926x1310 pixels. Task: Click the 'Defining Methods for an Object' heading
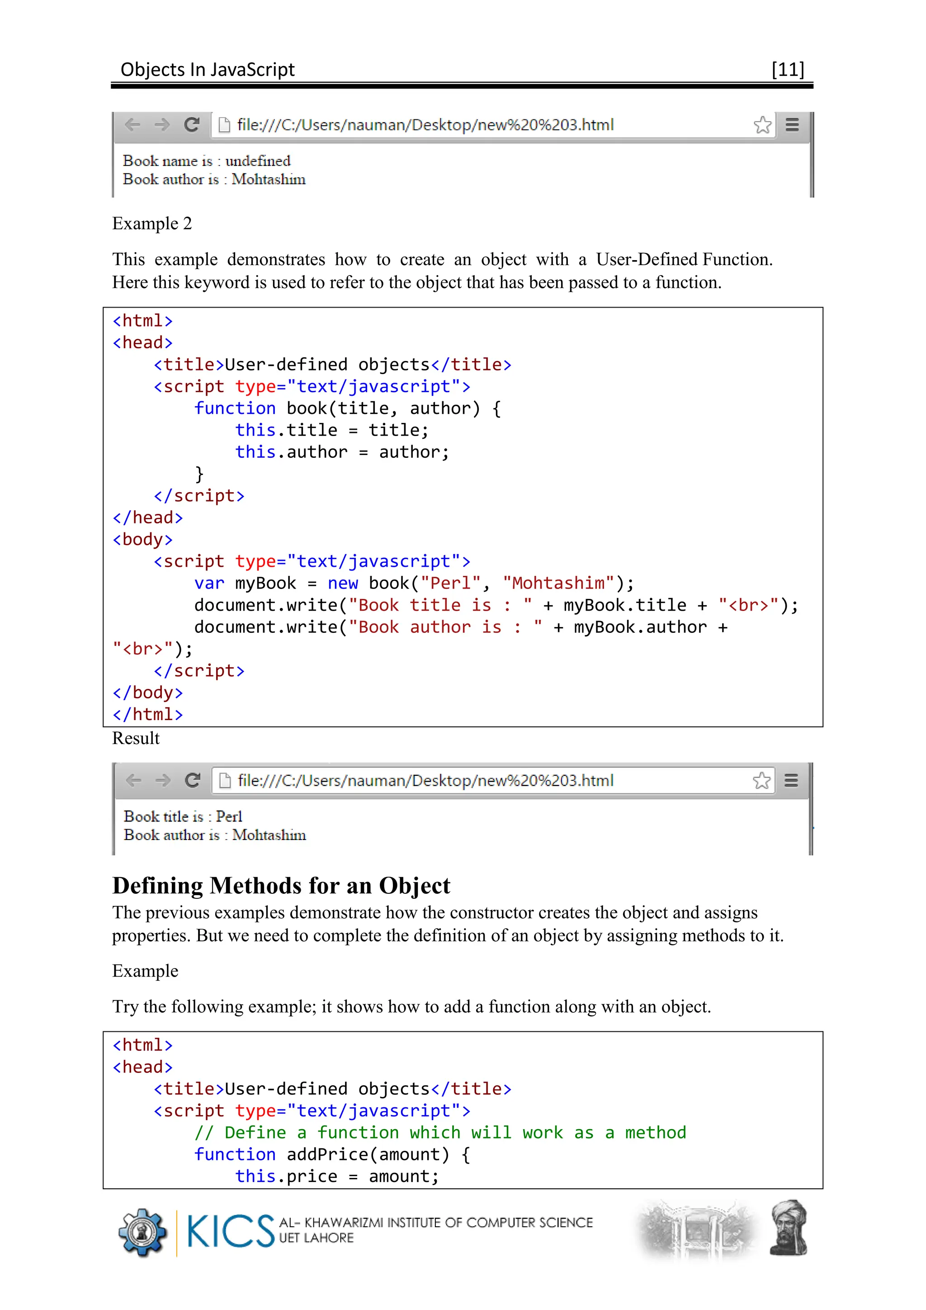click(x=281, y=886)
